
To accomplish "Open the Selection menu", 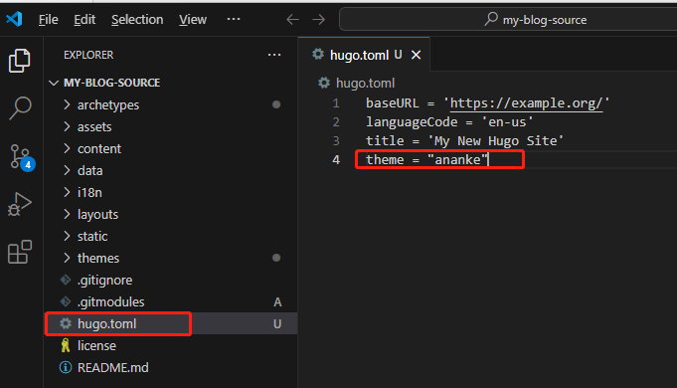I will [137, 20].
